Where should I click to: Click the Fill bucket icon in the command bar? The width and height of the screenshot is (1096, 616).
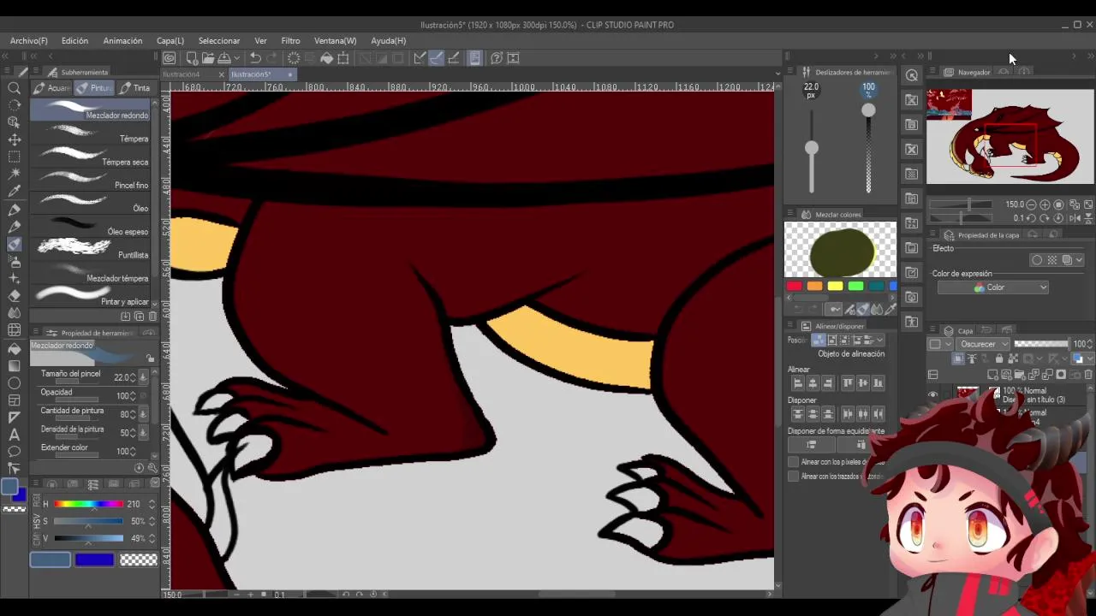326,58
